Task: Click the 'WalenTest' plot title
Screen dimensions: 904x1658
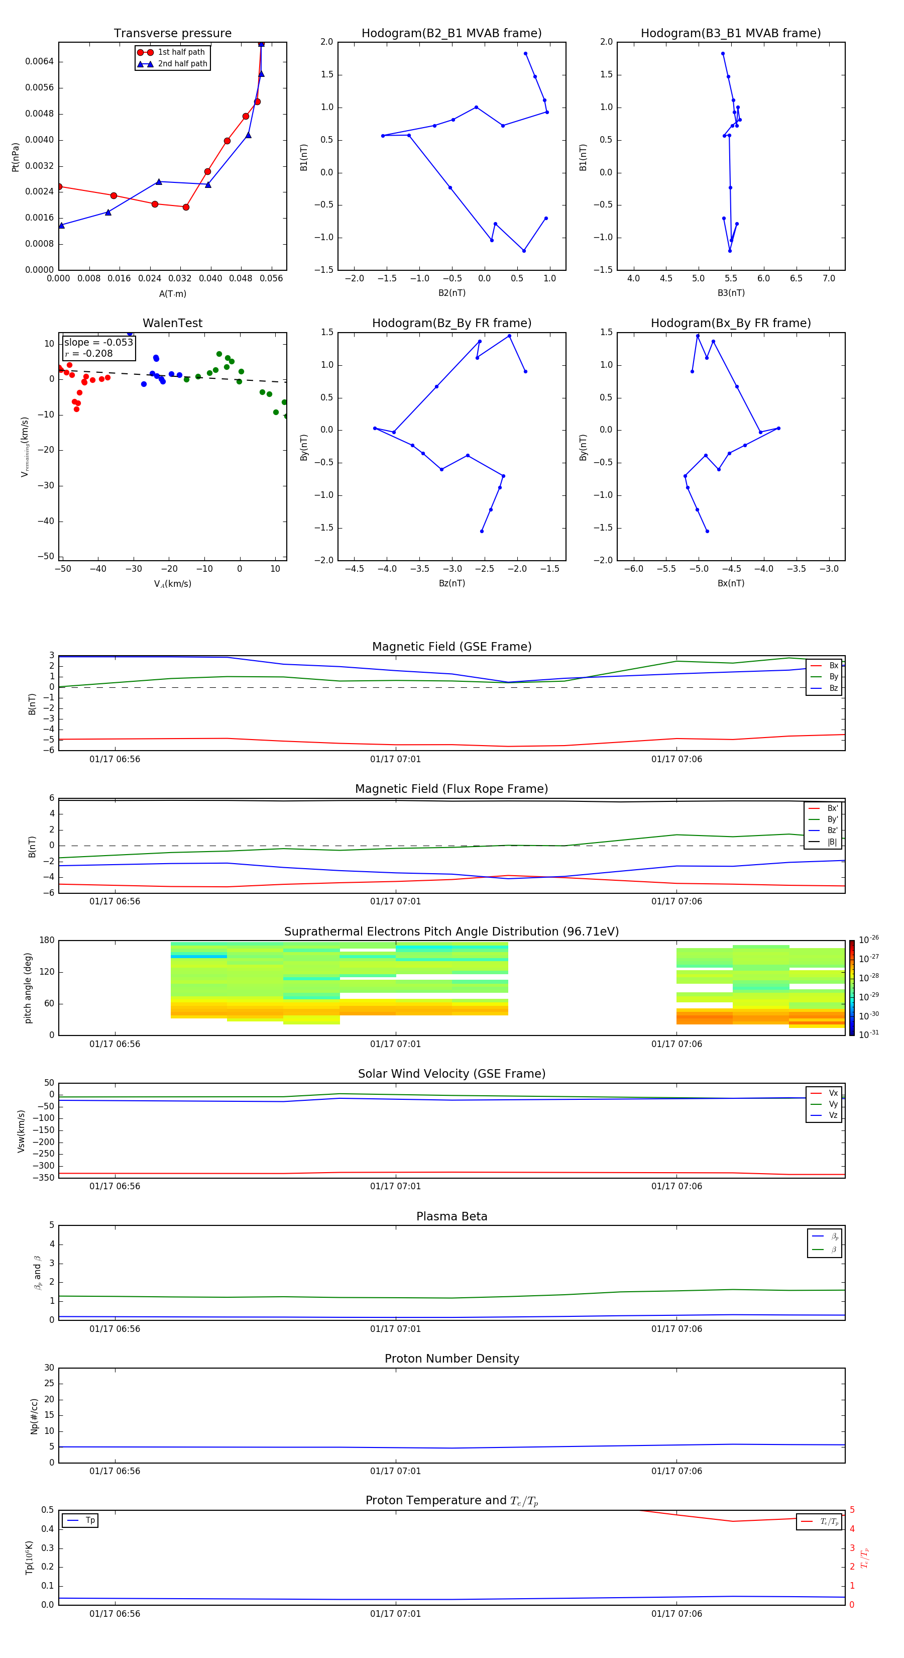Action: click(x=172, y=323)
